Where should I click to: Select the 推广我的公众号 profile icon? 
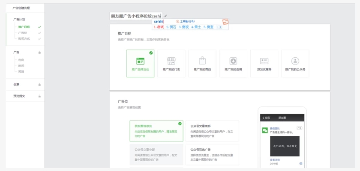[295, 61]
